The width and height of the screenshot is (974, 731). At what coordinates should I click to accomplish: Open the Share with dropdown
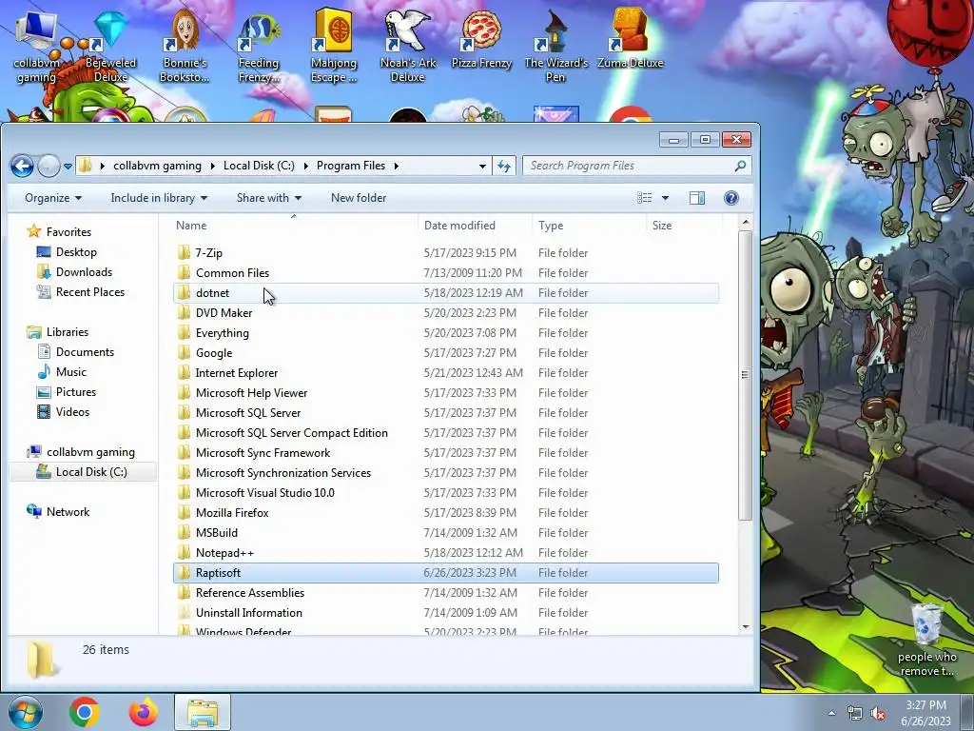(269, 198)
